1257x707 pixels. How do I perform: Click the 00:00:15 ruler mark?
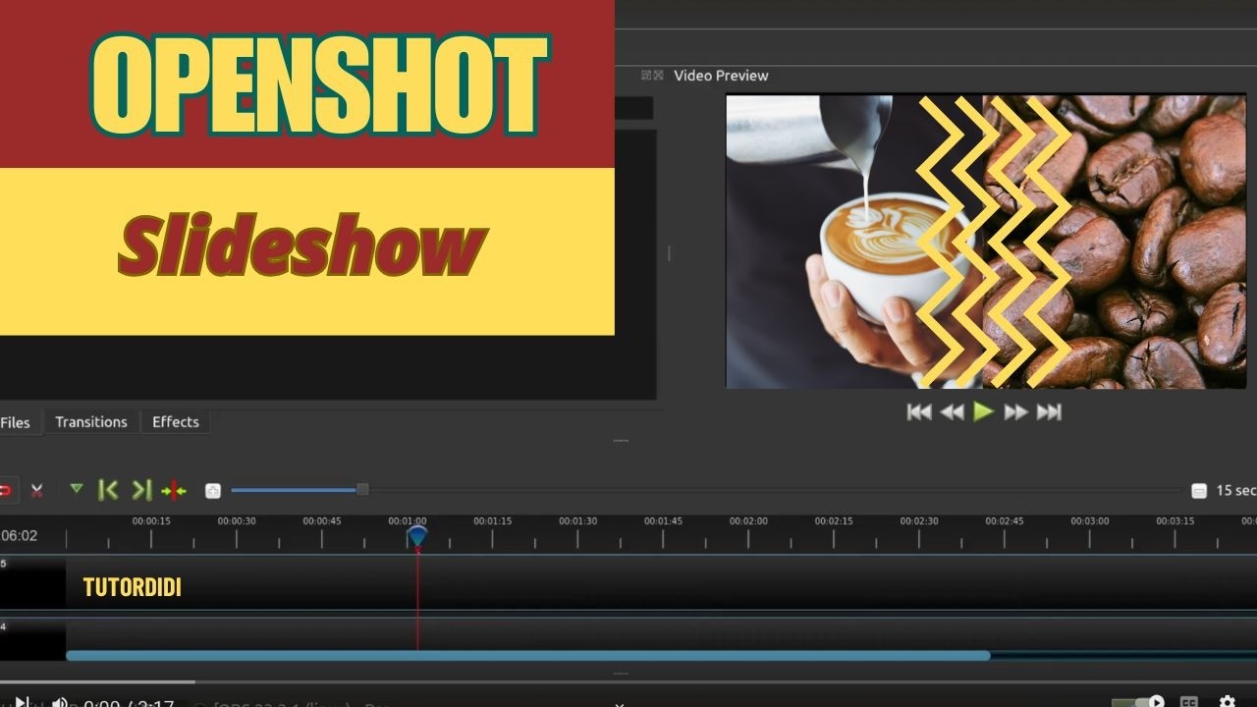tap(151, 521)
